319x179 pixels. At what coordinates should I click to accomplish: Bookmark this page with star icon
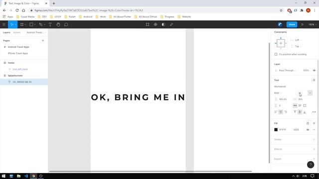pos(281,10)
